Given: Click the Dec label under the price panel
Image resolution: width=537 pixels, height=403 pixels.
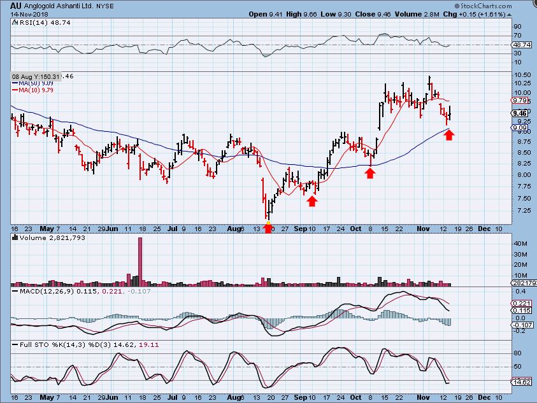Looking at the screenshot, I should coord(484,229).
